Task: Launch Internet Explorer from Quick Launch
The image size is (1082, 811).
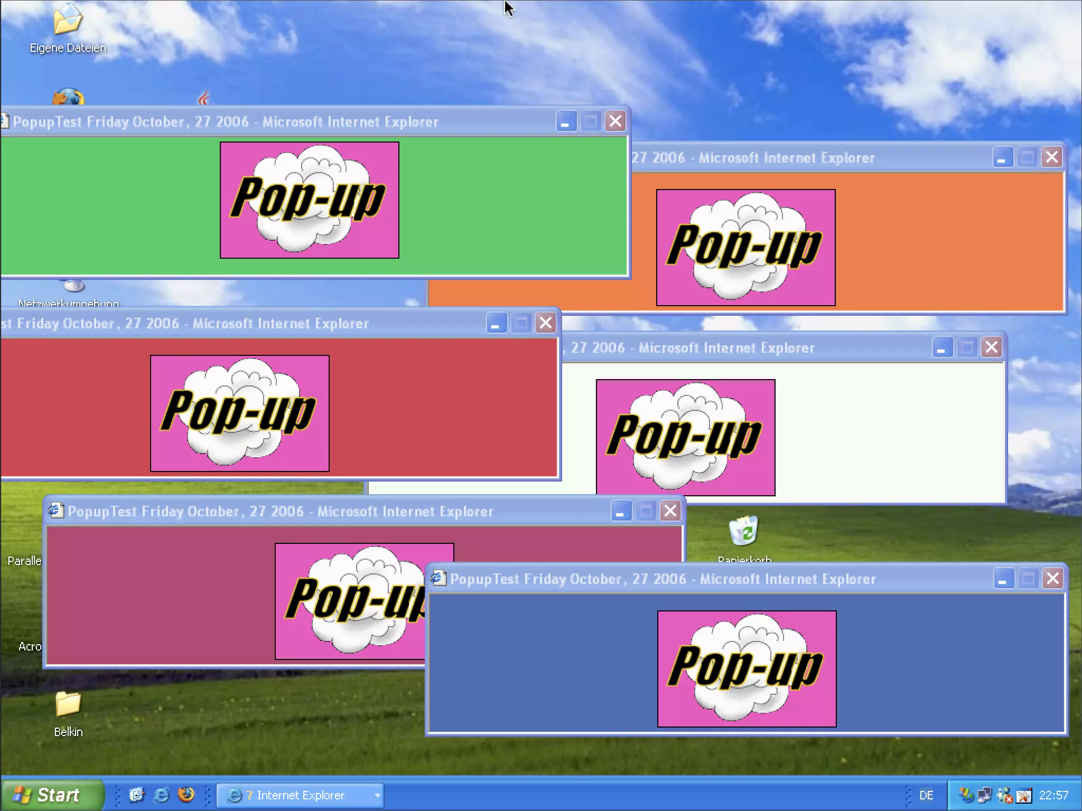Action: click(x=161, y=795)
